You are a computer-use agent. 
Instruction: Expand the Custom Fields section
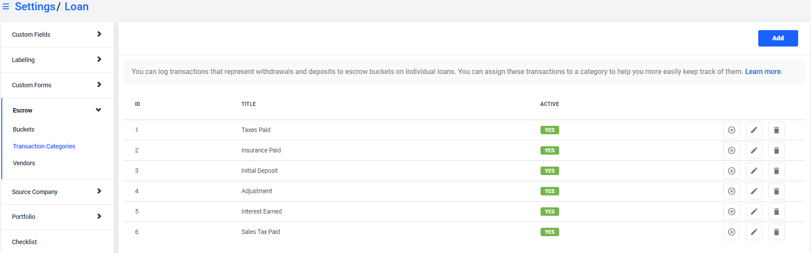(x=57, y=35)
